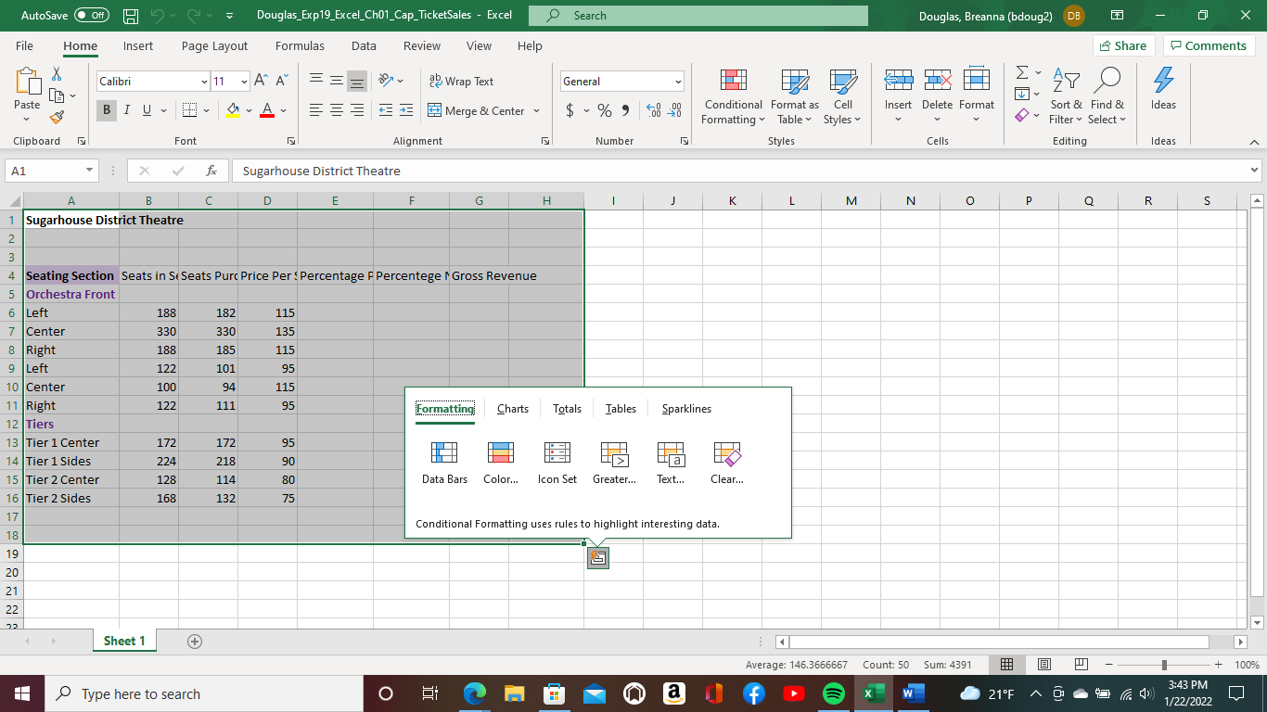The image size is (1267, 712).
Task: Select Icon Set in the Quick Analysis panel
Action: pyautogui.click(x=557, y=461)
